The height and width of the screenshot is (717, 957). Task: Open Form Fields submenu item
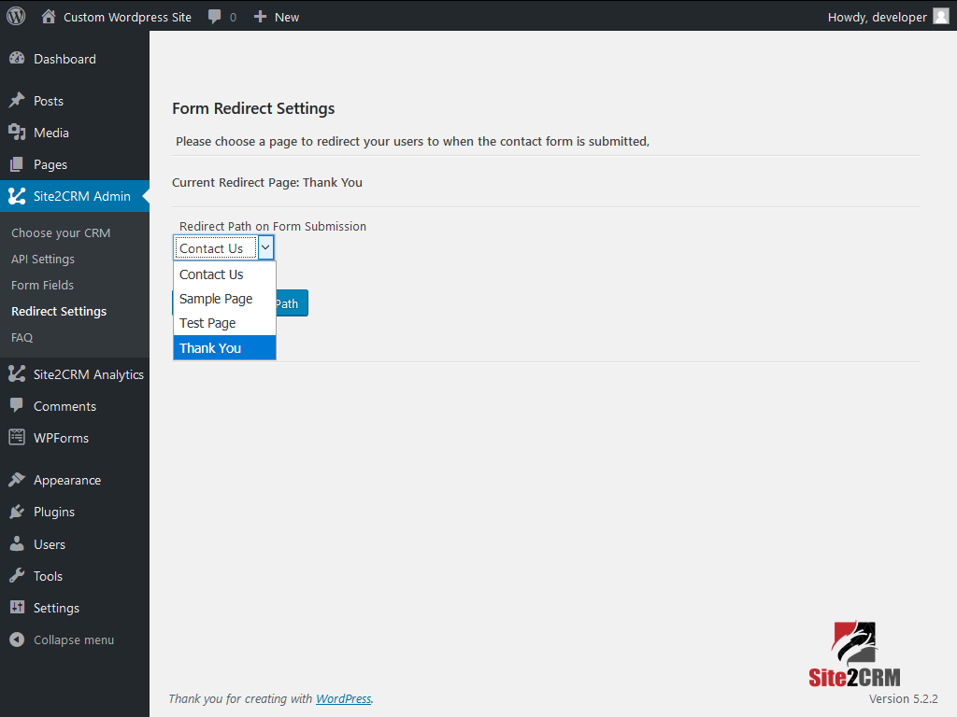(x=42, y=286)
